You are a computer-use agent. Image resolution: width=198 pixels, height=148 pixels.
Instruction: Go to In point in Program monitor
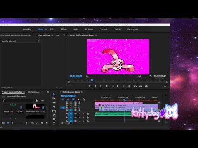click(x=107, y=86)
